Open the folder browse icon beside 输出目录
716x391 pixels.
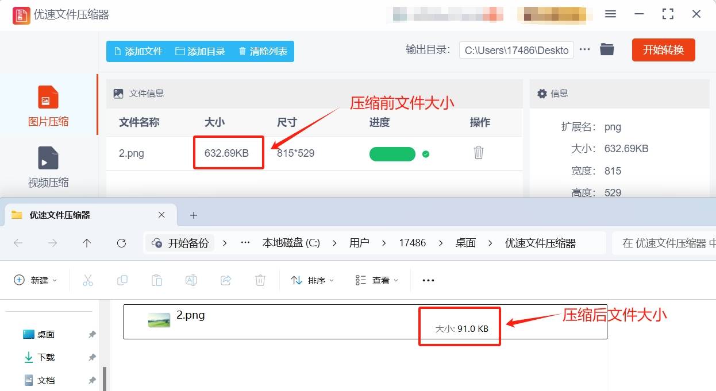607,49
